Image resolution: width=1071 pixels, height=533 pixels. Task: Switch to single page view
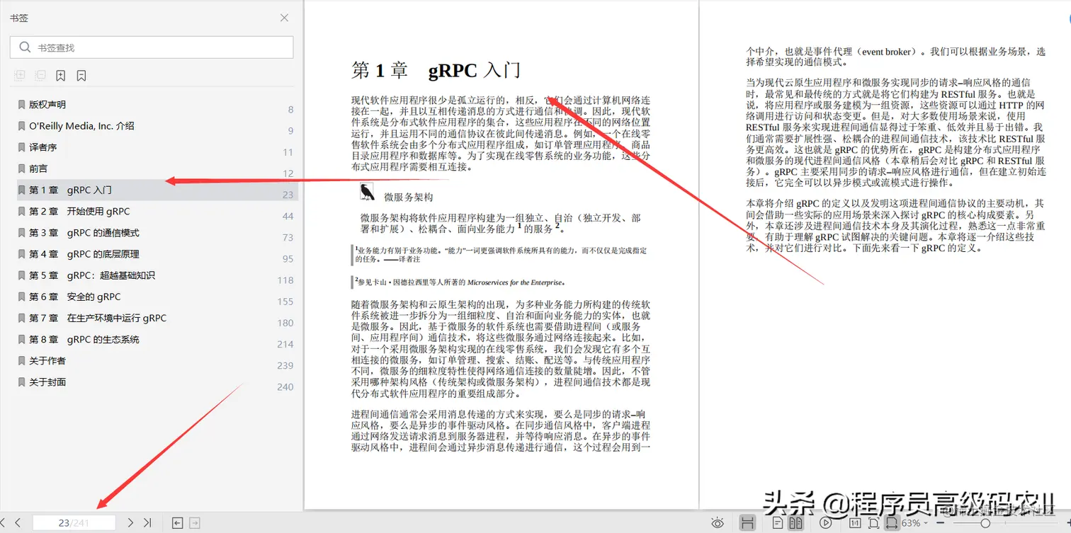(779, 522)
